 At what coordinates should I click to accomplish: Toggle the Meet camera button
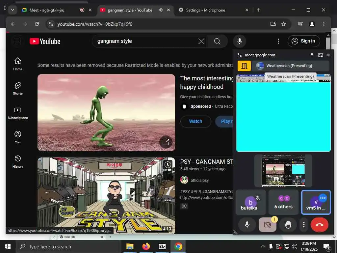[x=267, y=225]
